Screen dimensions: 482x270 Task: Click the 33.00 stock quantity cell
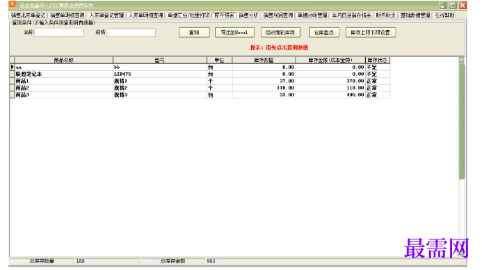click(264, 95)
